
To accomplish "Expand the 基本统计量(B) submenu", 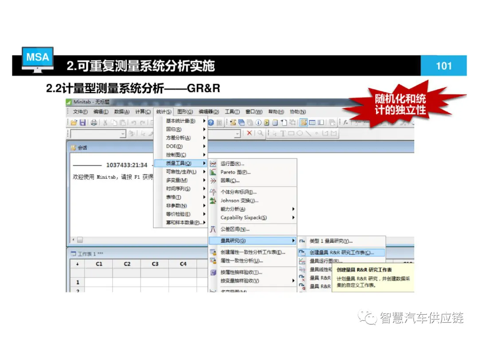I will click(x=181, y=121).
